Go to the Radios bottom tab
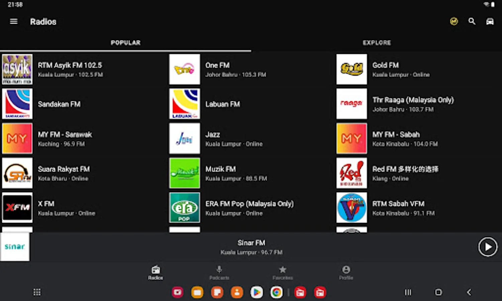This screenshot has width=502, height=301. [x=156, y=273]
